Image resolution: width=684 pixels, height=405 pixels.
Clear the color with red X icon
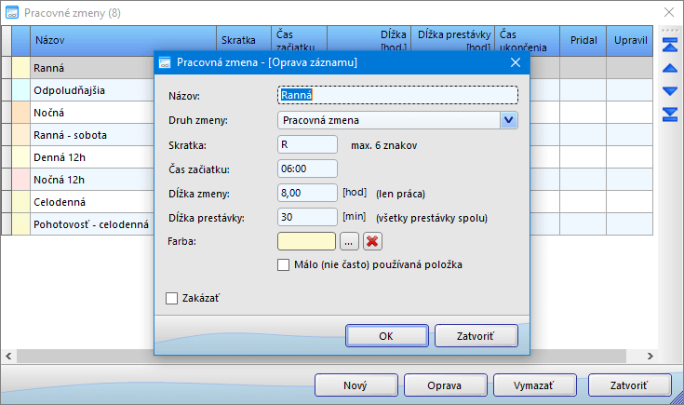(x=373, y=241)
